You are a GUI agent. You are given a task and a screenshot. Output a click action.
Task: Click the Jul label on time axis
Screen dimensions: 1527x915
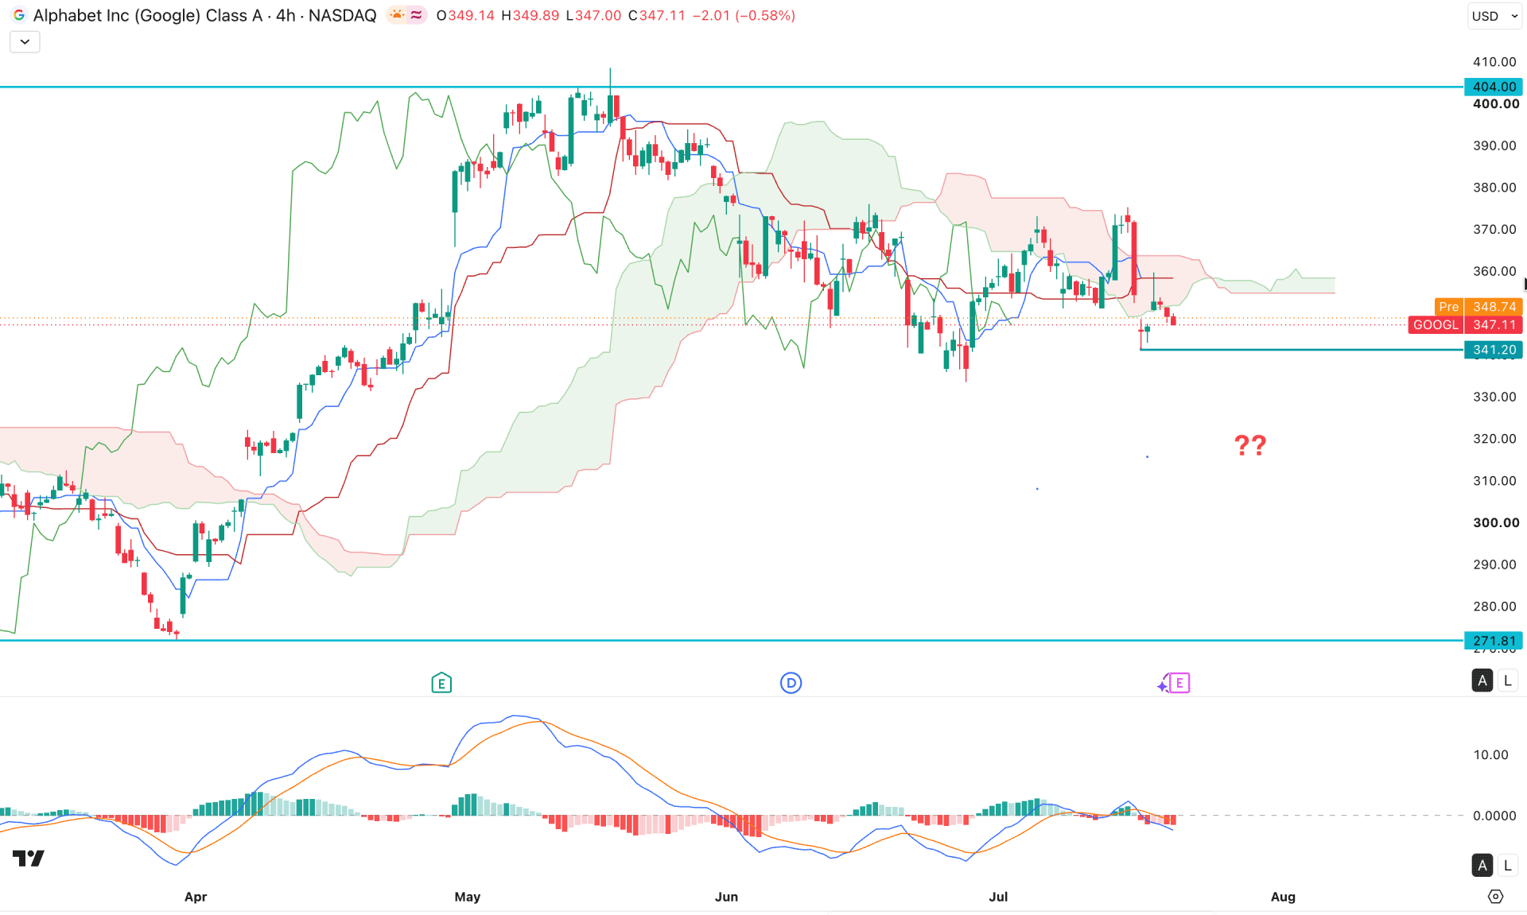click(x=998, y=897)
